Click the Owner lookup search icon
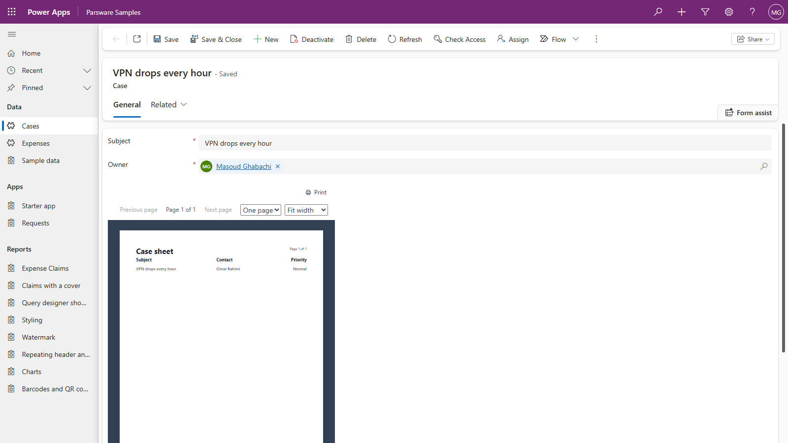 (x=764, y=166)
